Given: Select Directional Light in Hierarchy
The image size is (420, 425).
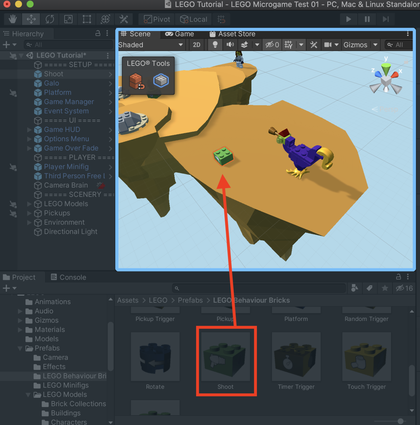Looking at the screenshot, I should pyautogui.click(x=70, y=232).
